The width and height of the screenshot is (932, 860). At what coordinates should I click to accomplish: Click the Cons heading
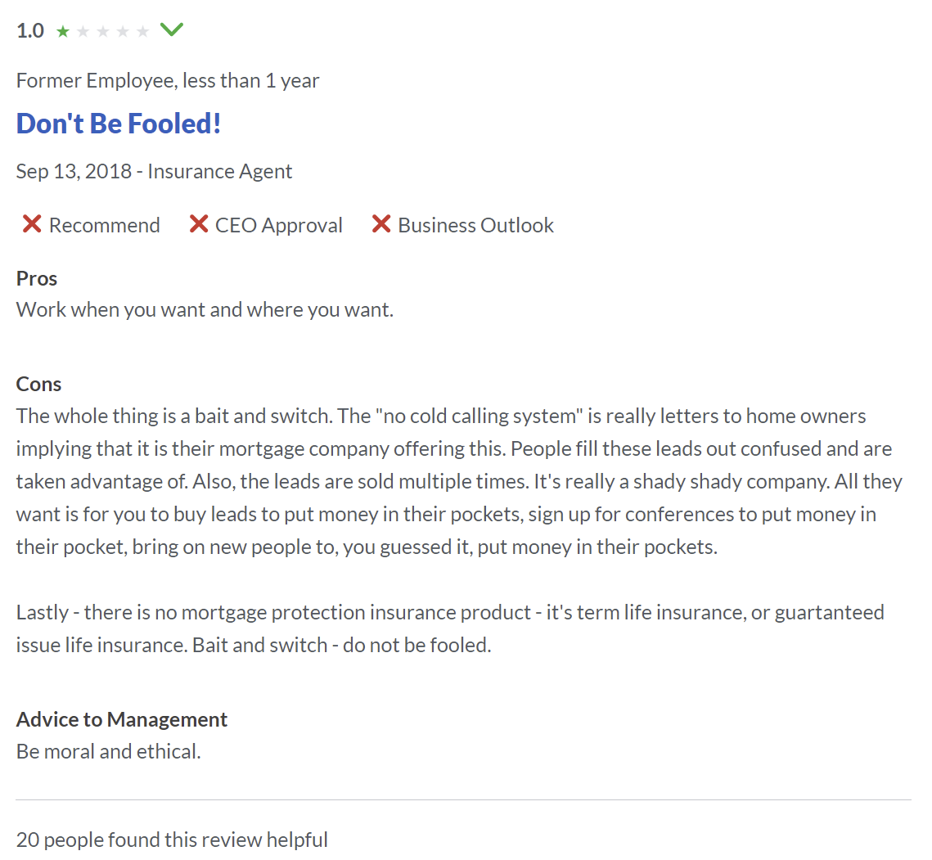pos(38,384)
